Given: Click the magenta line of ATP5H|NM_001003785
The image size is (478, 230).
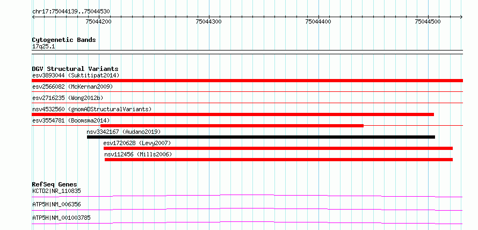Looking at the screenshot, I should 247,222.
